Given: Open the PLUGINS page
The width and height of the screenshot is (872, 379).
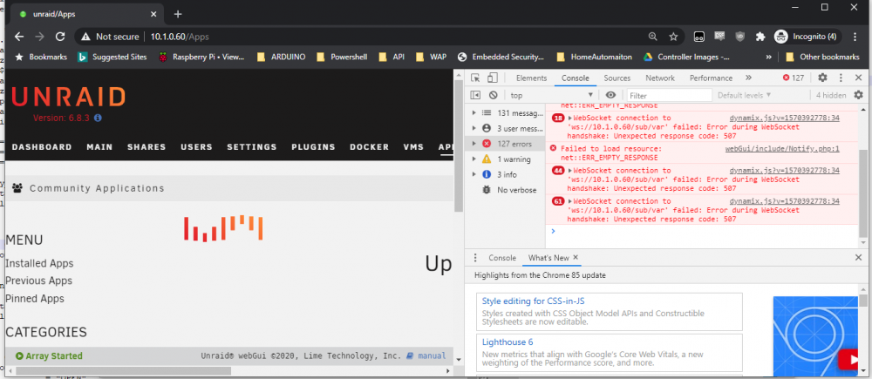Looking at the screenshot, I should (313, 147).
